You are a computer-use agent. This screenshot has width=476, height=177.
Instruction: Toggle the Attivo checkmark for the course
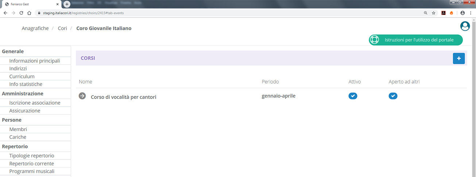click(353, 96)
